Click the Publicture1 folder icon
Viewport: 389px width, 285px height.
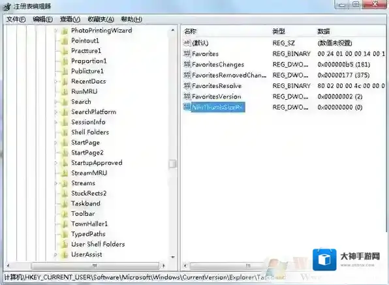(65, 71)
